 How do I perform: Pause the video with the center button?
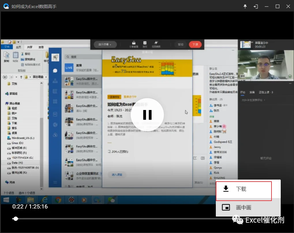[x=147, y=115]
